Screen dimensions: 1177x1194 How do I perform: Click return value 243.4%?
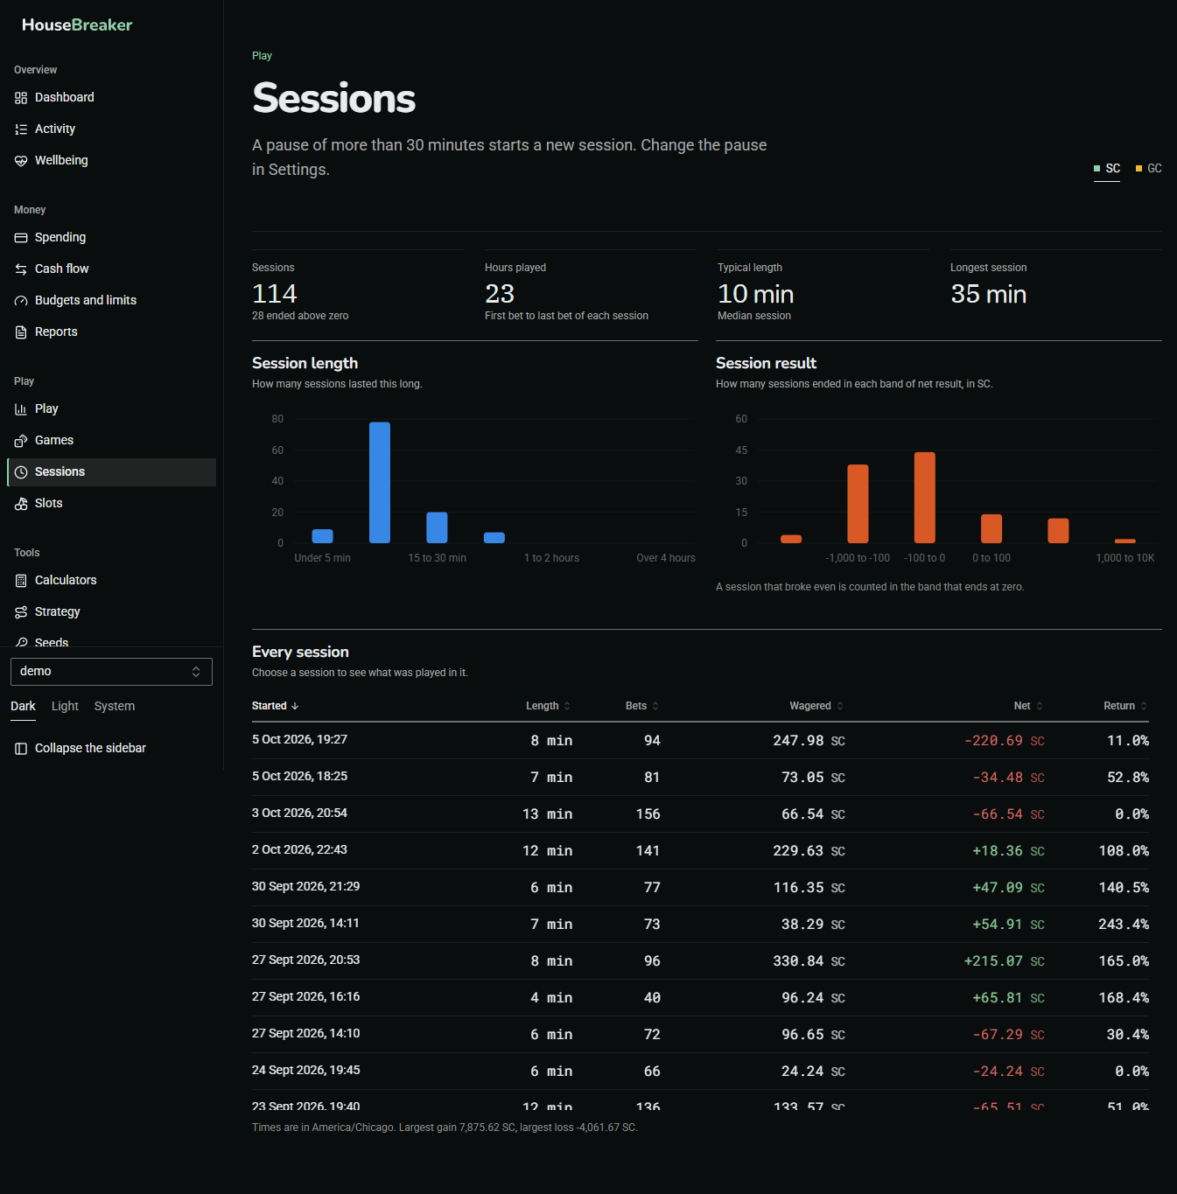point(1124,925)
